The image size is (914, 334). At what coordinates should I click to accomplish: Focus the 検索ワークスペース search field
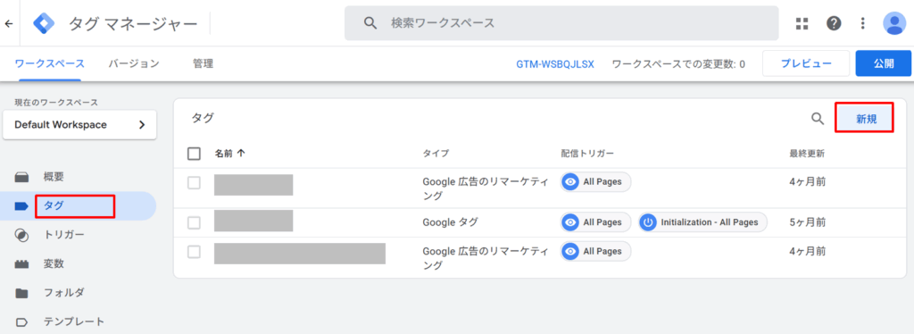561,23
